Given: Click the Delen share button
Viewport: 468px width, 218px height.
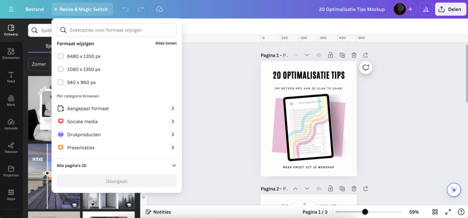Looking at the screenshot, I should (450, 9).
